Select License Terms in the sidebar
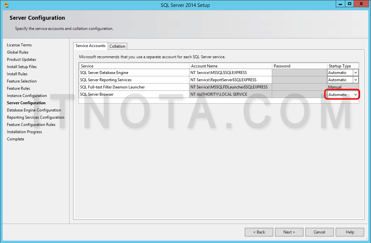Image resolution: width=371 pixels, height=243 pixels. (x=19, y=45)
